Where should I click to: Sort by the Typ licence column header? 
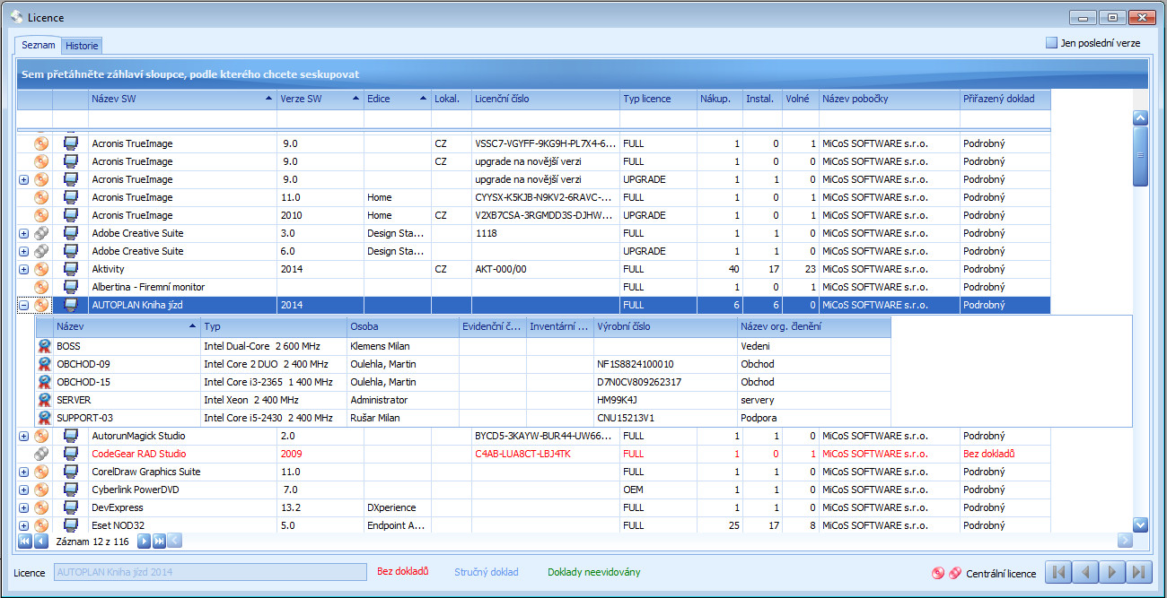click(657, 99)
